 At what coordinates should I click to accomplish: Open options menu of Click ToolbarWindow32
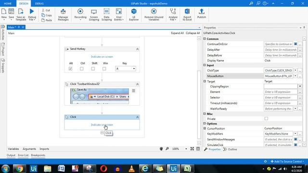tap(134, 91)
